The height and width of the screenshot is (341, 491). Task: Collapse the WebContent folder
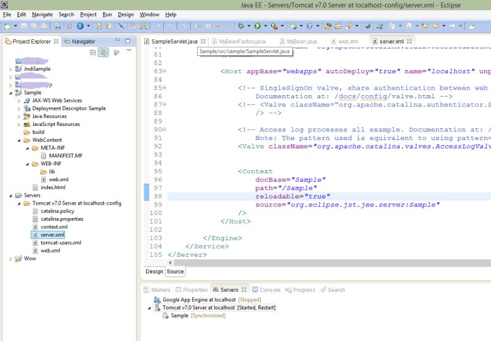[19, 140]
